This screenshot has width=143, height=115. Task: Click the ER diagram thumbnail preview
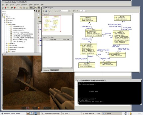(51, 24)
